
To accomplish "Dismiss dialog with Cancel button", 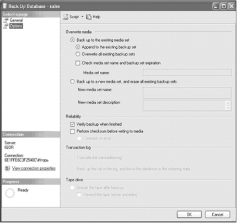I will (x=218, y=214).
